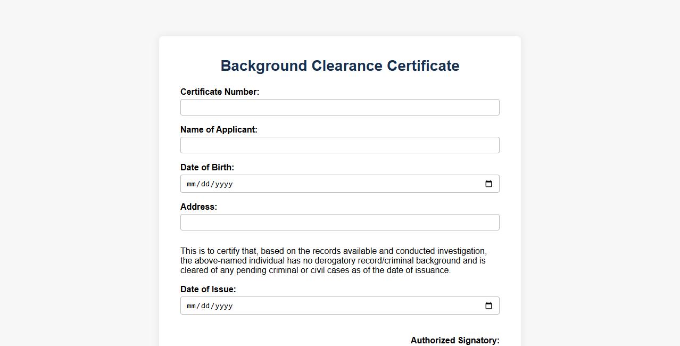Open the Date of Birth calendar picker

click(488, 184)
